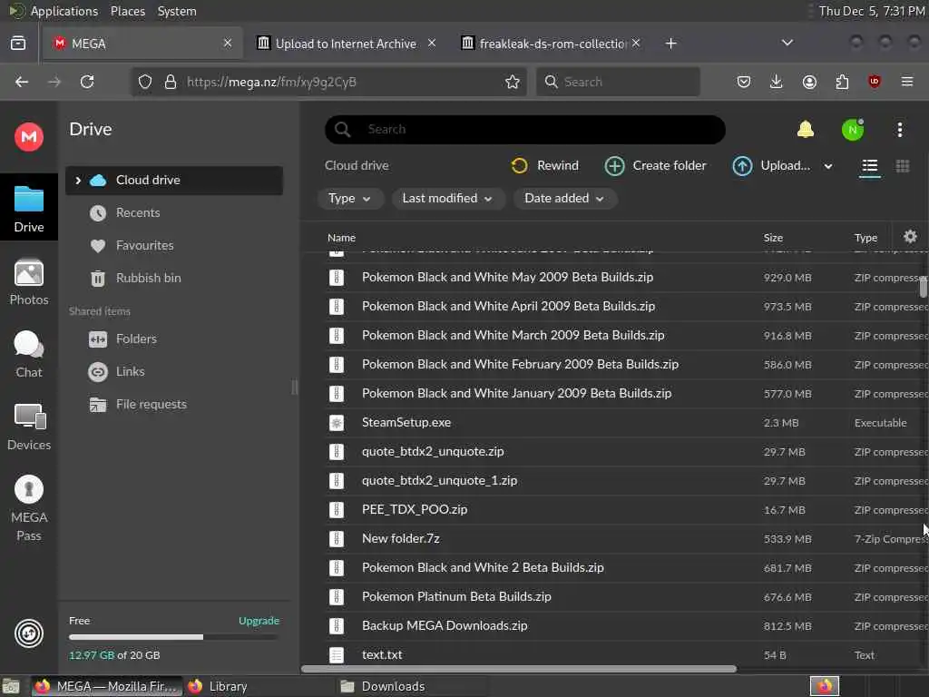Open the Places menu
929x697 pixels.
[127, 11]
